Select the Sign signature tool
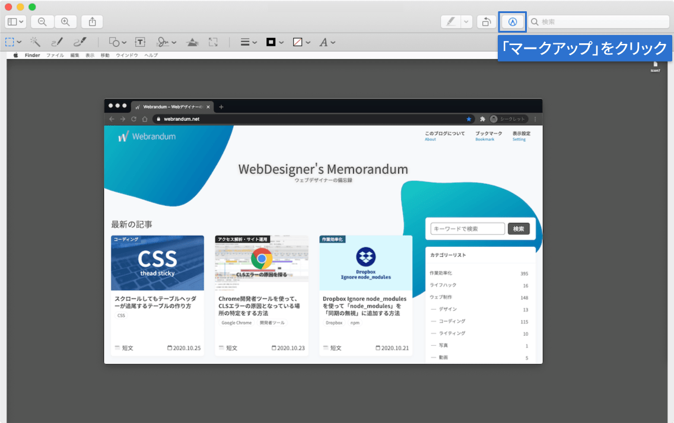This screenshot has height=423, width=674. pos(163,42)
